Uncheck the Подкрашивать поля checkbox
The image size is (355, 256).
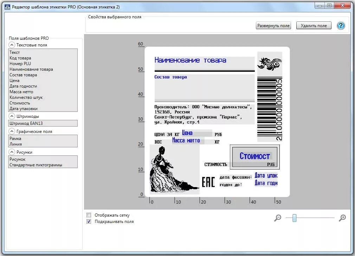click(x=89, y=221)
